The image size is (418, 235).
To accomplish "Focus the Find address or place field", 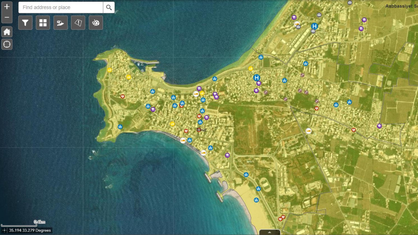I will (61, 7).
